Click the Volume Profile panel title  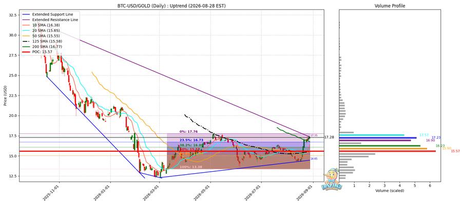coord(390,6)
